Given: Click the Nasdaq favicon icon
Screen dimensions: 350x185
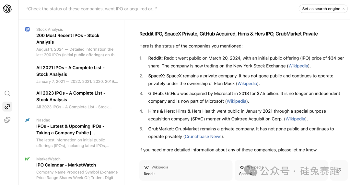Looking at the screenshot, I should [x=28, y=120].
